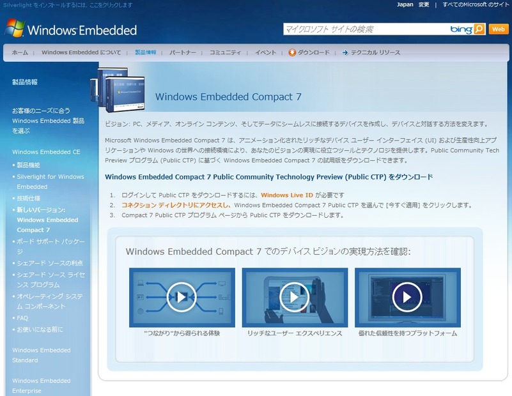Open すべてのMicrosoft のサイト link
Screen dimensions: 512x396
point(475,4)
